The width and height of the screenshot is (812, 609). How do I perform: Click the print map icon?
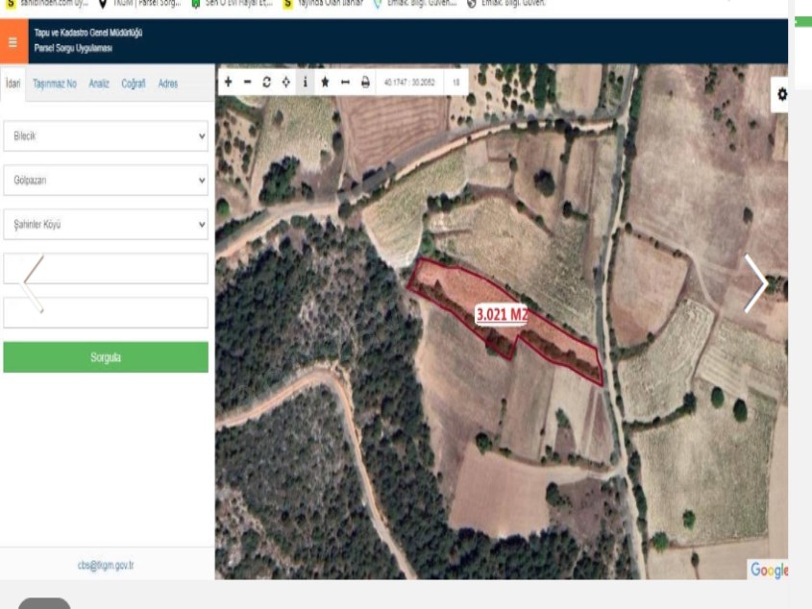click(x=365, y=83)
